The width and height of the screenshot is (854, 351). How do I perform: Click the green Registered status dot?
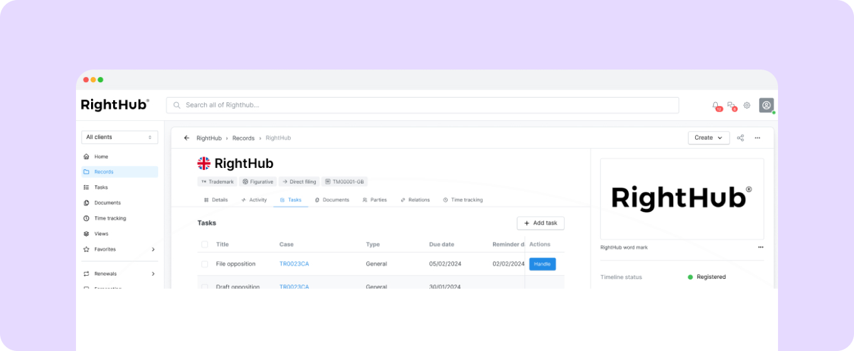coord(690,277)
